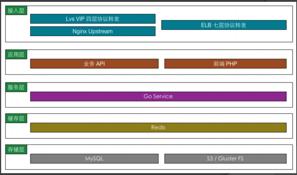Viewport: 297px width, 175px height.
Task: Select the 服务层 green tag
Action: 16,87
